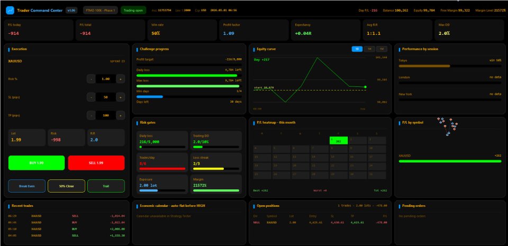Click the R:R card showing 2.0
508x246 pixels.
106,138
